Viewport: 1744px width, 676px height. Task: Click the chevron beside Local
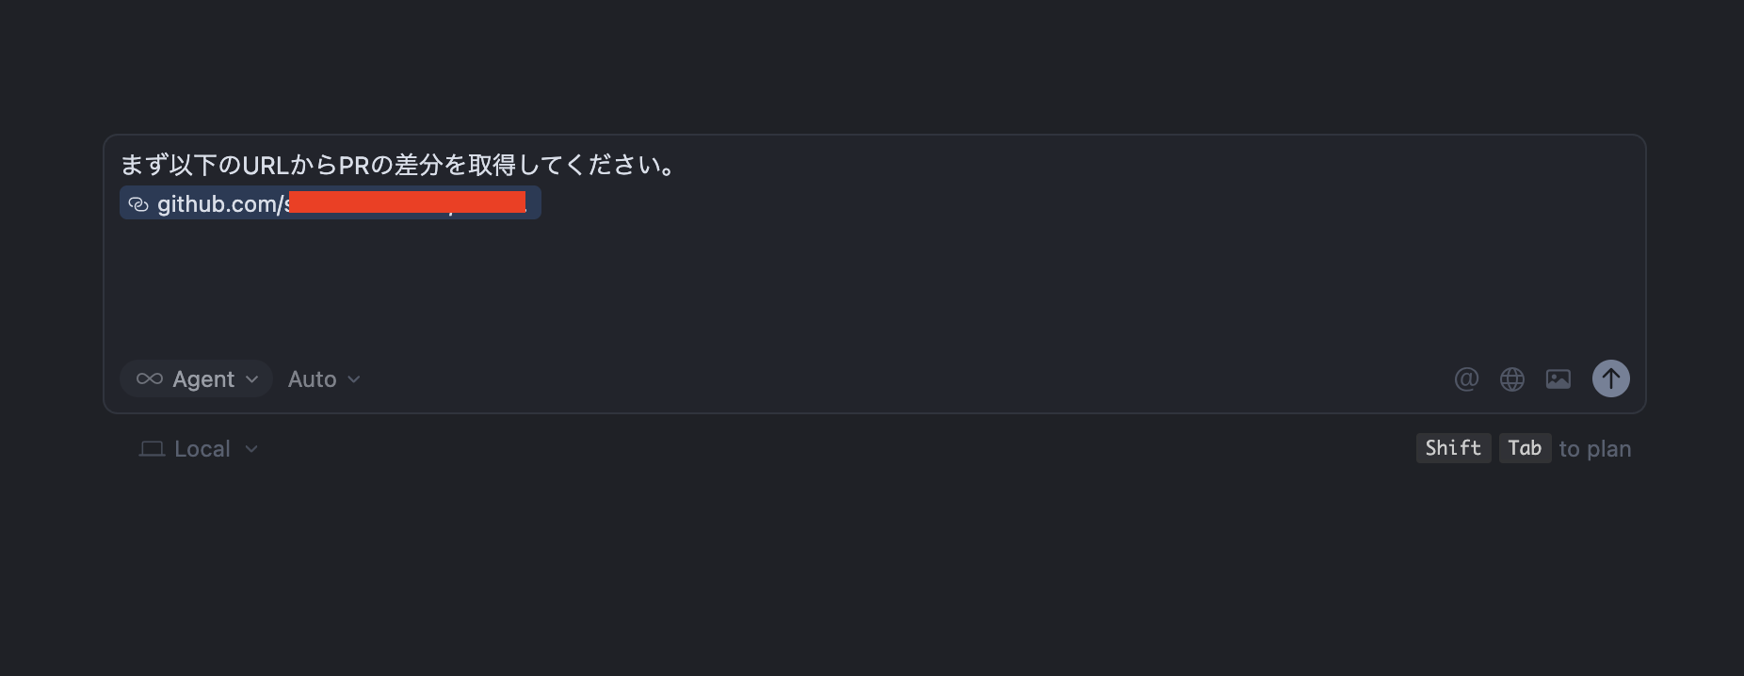[x=250, y=449]
